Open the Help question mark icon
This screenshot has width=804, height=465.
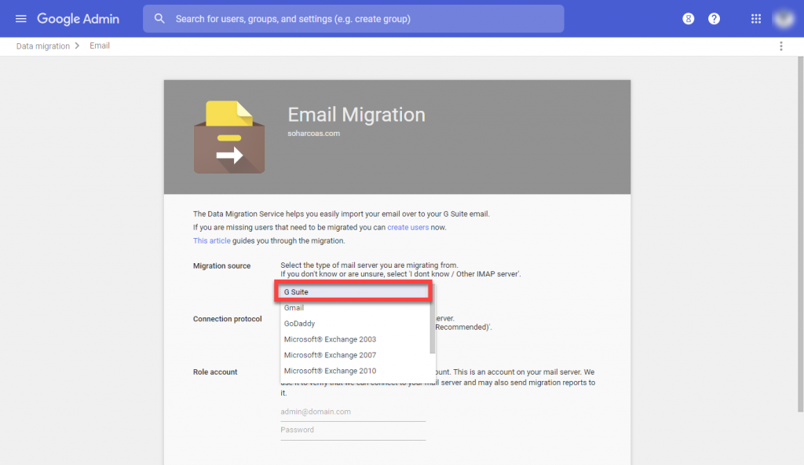point(714,19)
